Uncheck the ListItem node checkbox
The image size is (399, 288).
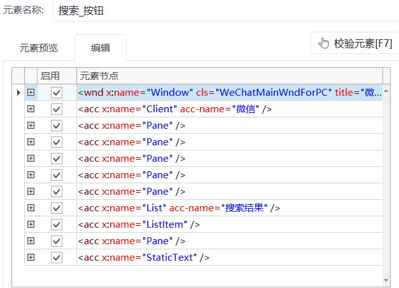pyautogui.click(x=57, y=225)
